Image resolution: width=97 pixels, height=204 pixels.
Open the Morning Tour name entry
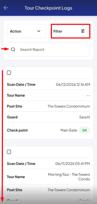pyautogui.click(x=69, y=177)
